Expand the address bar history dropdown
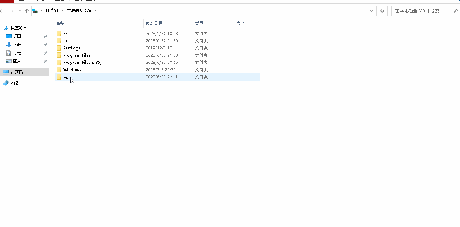Image resolution: width=460 pixels, height=227 pixels. [372, 11]
